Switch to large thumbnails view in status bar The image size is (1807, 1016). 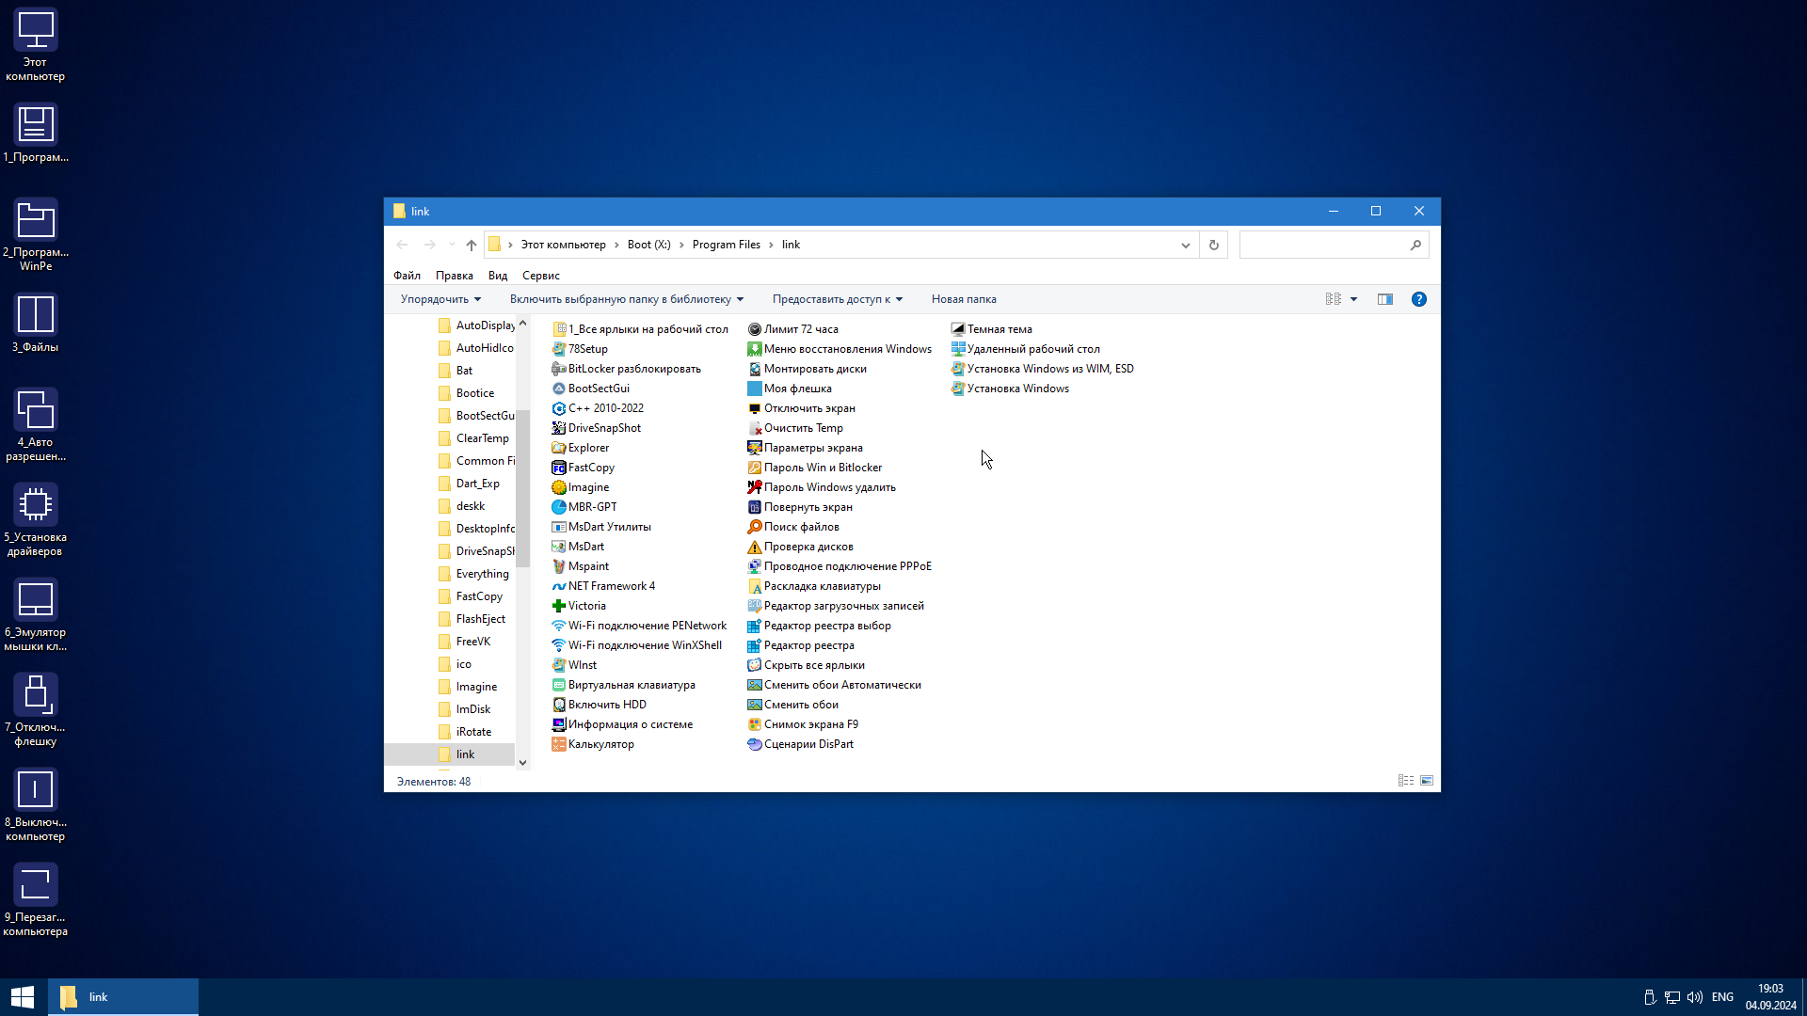point(1427,781)
